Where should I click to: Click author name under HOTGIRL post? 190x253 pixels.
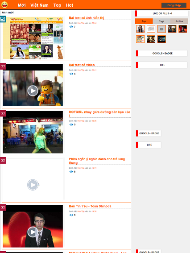point(81,121)
